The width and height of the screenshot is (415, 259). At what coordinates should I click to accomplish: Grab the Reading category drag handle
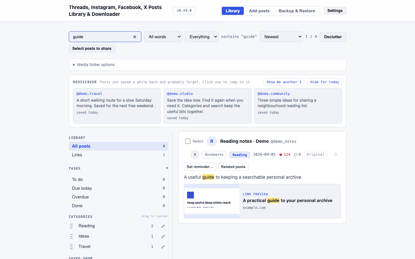point(71,226)
